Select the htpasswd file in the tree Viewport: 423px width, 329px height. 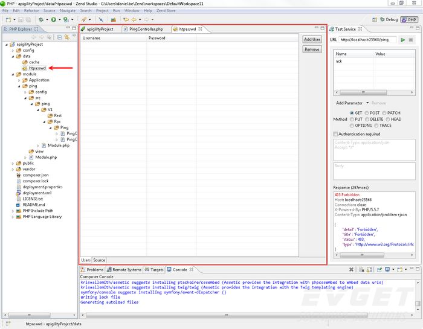pyautogui.click(x=37, y=68)
